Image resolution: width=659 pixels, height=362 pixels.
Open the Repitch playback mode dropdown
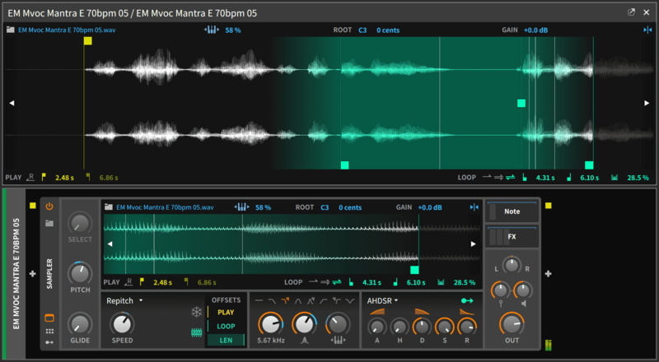(124, 301)
